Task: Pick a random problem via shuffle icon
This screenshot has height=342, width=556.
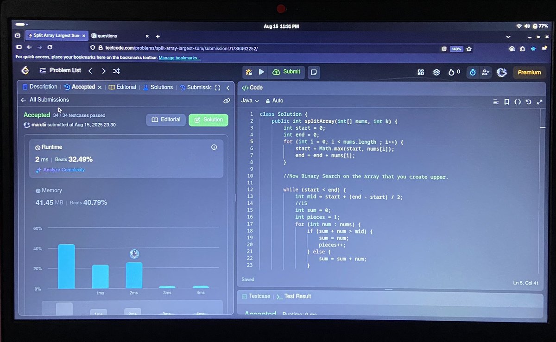Action: coord(116,71)
